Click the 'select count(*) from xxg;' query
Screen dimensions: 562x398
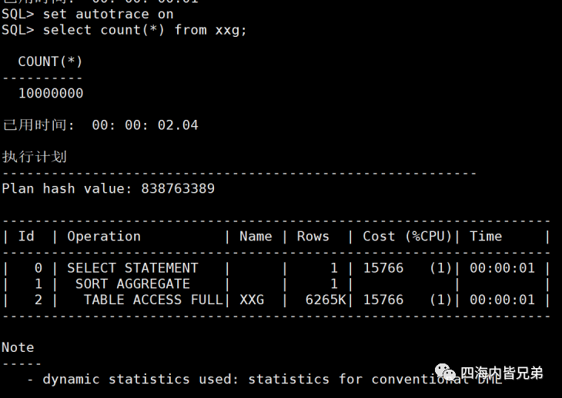point(145,30)
